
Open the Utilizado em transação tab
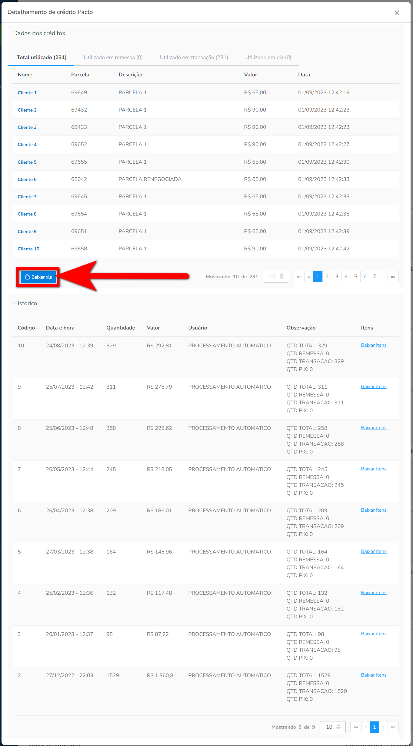pyautogui.click(x=194, y=57)
